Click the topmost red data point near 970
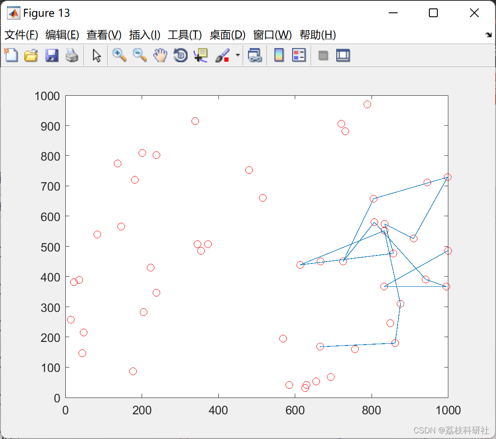Image resolution: width=496 pixels, height=439 pixels. (367, 105)
